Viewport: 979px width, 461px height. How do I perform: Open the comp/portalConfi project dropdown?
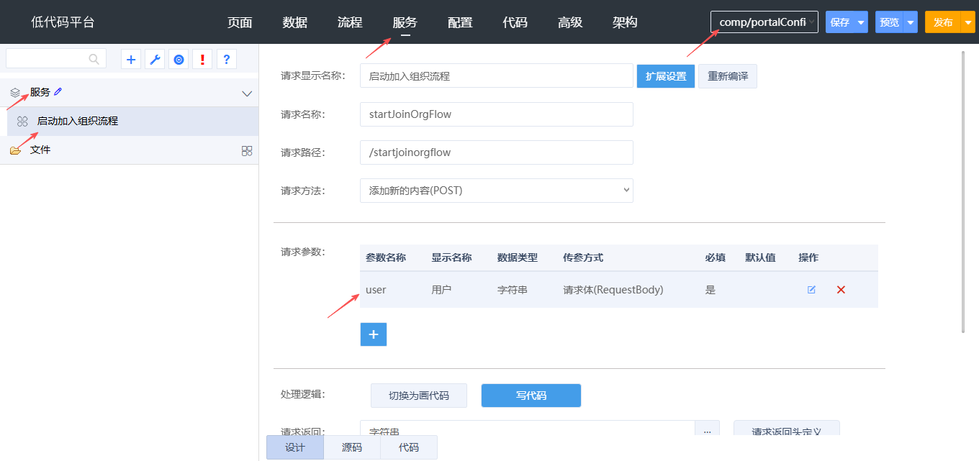[764, 22]
